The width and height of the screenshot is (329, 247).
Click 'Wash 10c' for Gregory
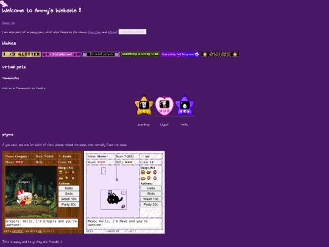[69, 199]
